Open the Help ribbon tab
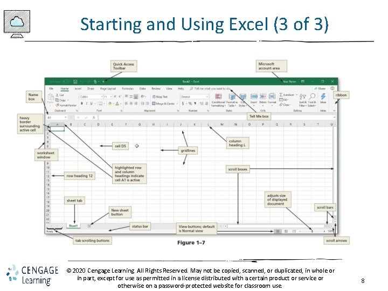This screenshot has width=388, height=291. (x=181, y=88)
